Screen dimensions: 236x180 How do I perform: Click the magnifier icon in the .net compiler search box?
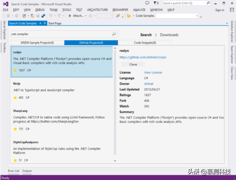114,34
